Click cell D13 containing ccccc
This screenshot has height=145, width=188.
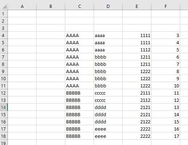click(x=108, y=100)
